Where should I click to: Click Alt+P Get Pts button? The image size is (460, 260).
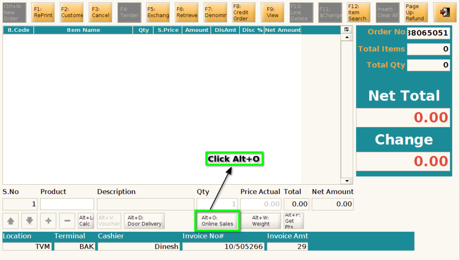[x=294, y=221]
